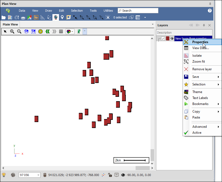Click the unlocked padlock status icon
The image size is (222, 182).
pos(110,175)
